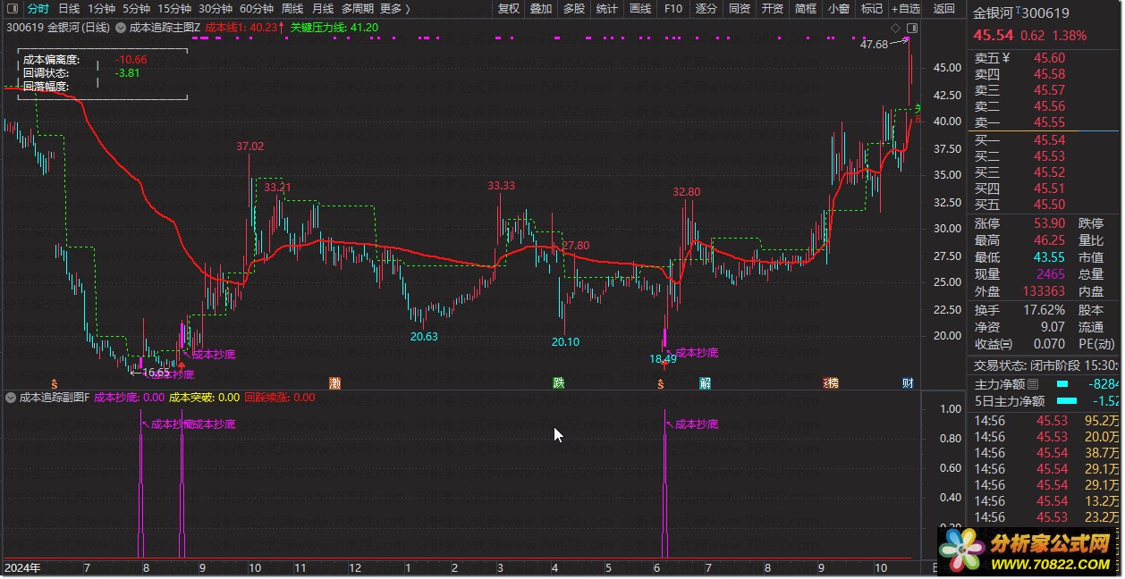Click the 最低 value 43.55
The height and width of the screenshot is (579, 1125).
[1050, 257]
